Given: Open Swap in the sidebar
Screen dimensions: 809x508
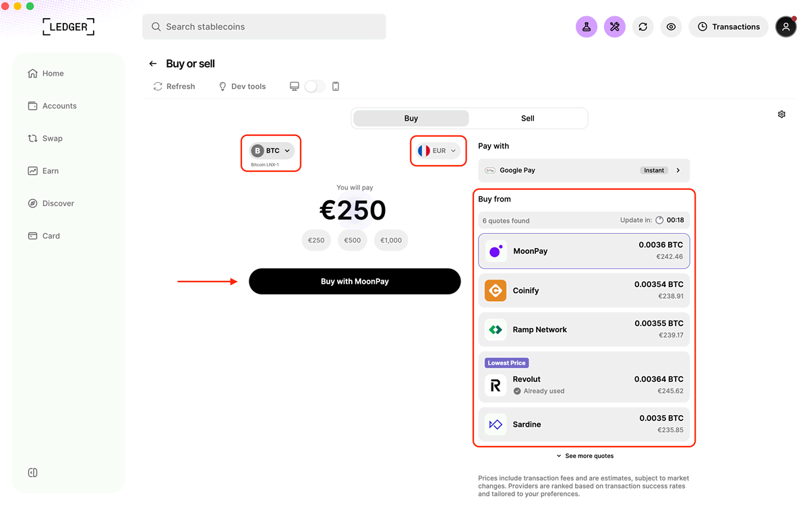Looking at the screenshot, I should pyautogui.click(x=45, y=138).
